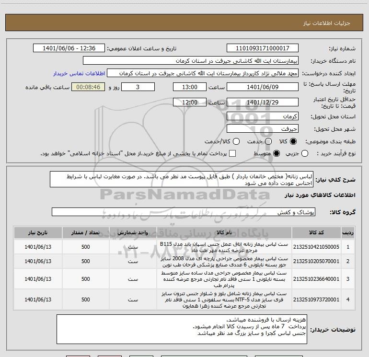Click need date 1401/06/13 in row 2
369x357 pixels.
38,261
